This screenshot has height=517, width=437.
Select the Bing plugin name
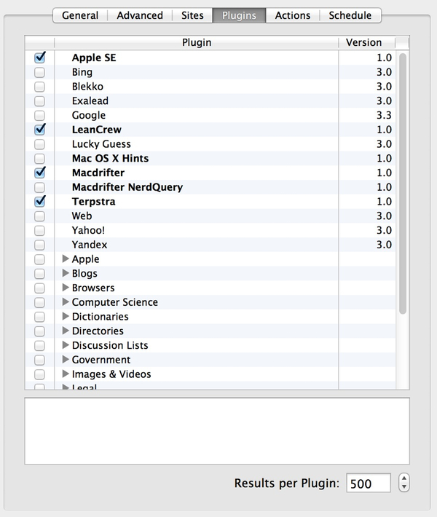tap(82, 72)
